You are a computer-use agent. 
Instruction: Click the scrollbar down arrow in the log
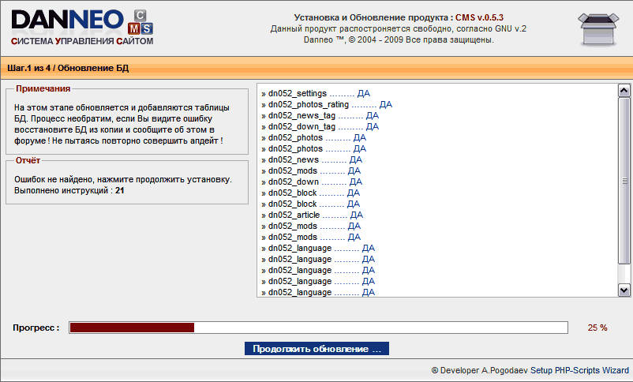coord(624,290)
